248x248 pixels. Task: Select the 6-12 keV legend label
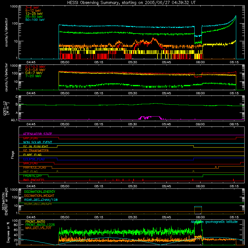pos(33,11)
